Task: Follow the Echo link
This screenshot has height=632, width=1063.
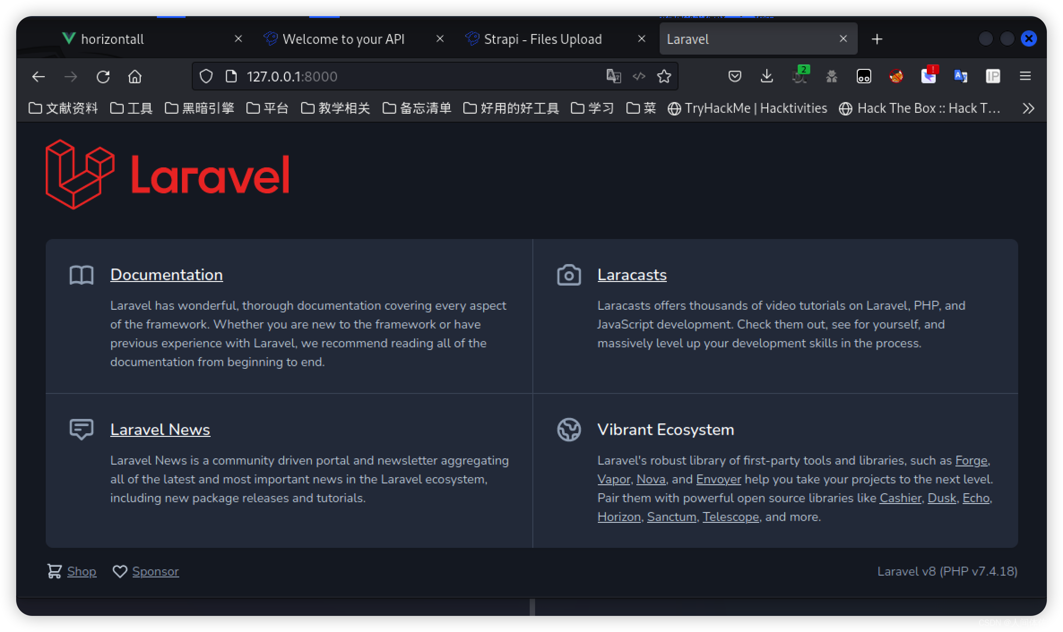Action: pyautogui.click(x=976, y=498)
